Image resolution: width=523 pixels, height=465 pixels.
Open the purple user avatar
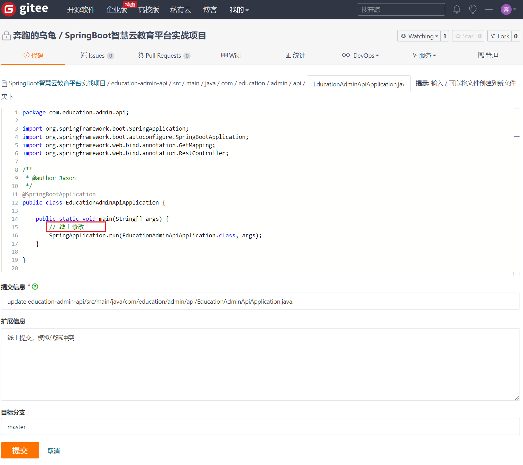[506, 9]
